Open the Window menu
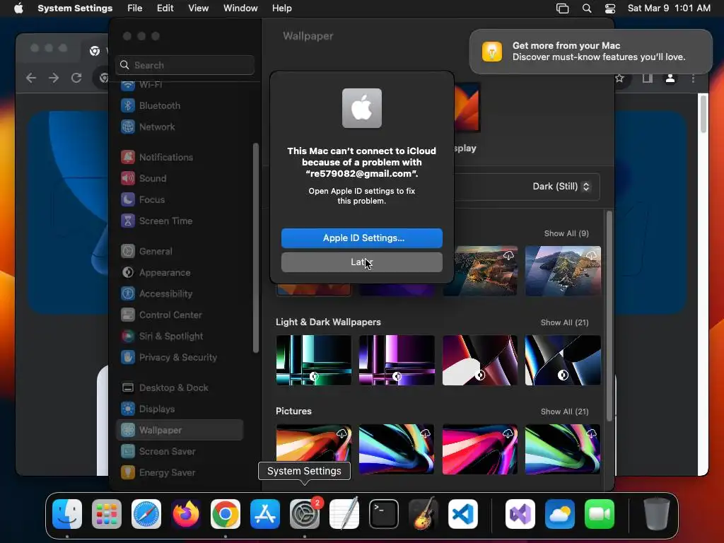This screenshot has width=724, height=543. pyautogui.click(x=240, y=8)
